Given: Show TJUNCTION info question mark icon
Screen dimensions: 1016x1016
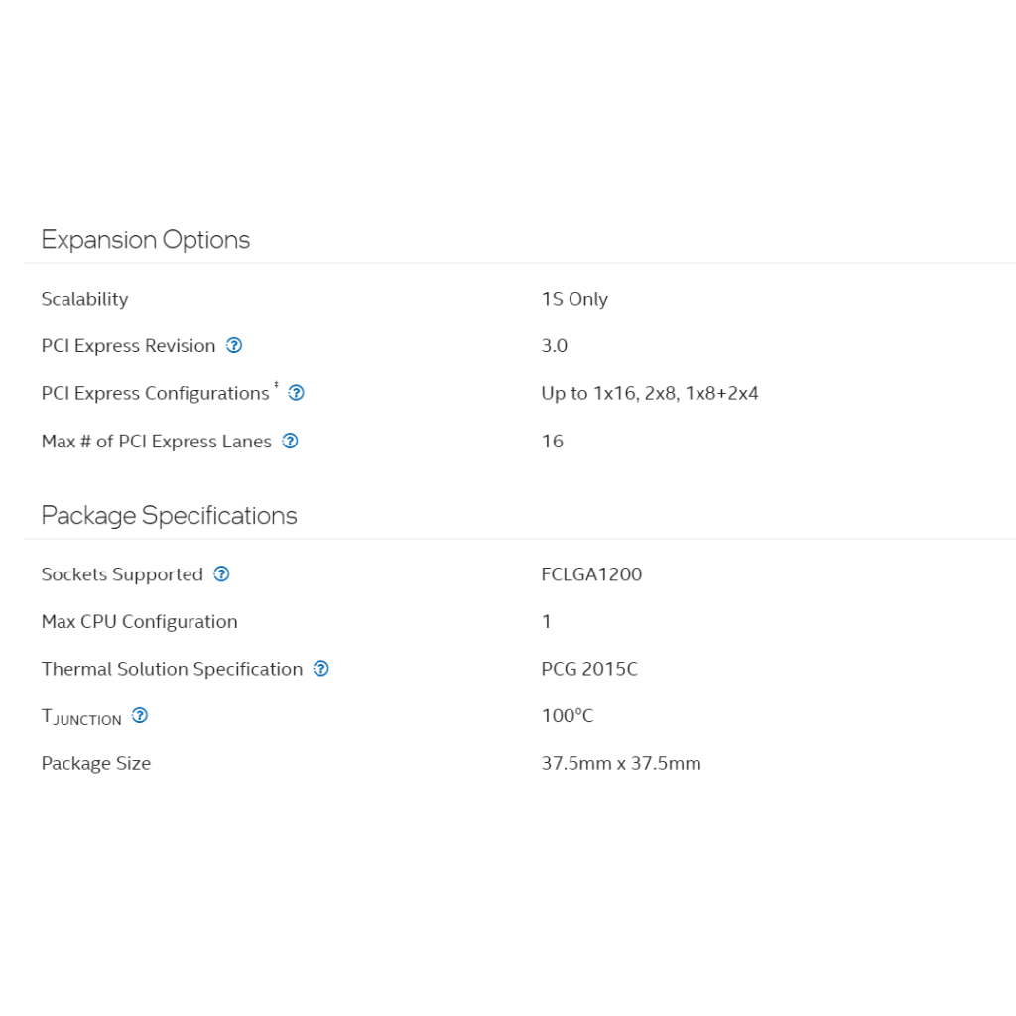Looking at the screenshot, I should [x=140, y=715].
